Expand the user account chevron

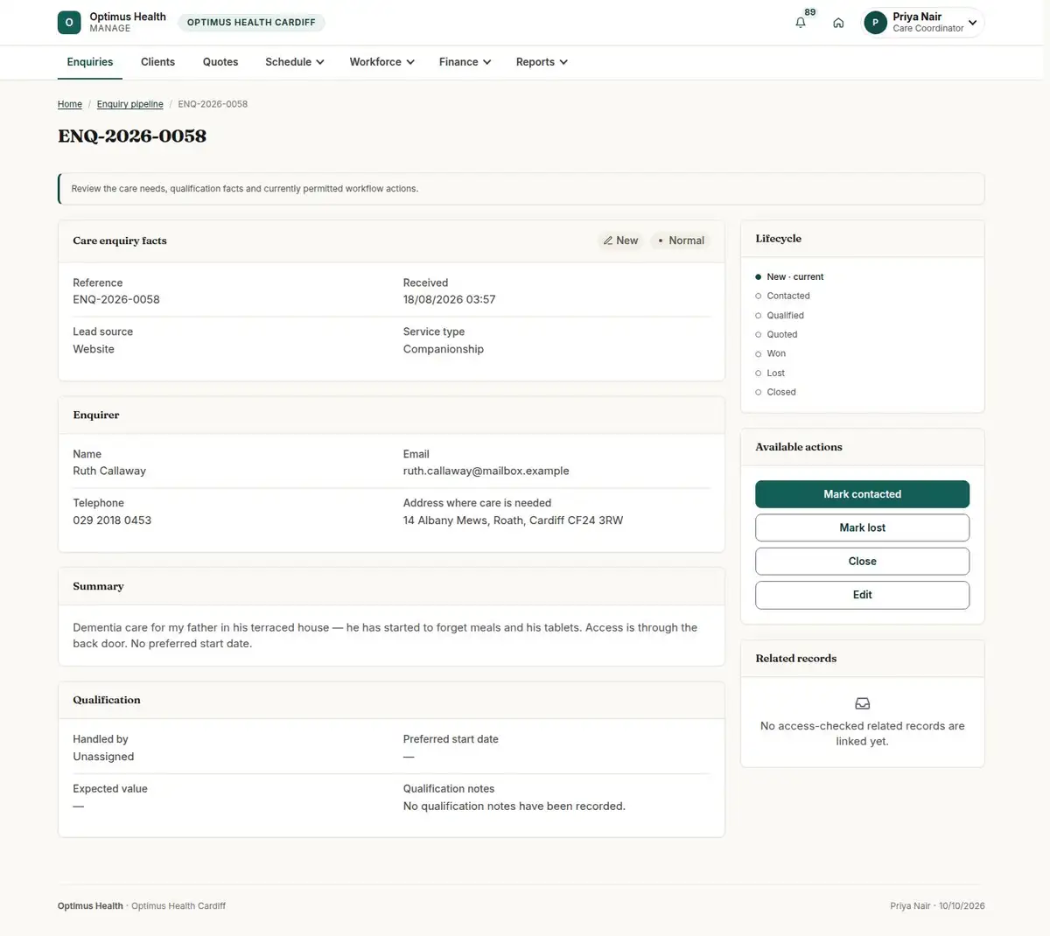pyautogui.click(x=972, y=23)
